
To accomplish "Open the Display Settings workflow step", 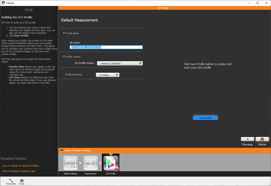I will pos(70,164).
